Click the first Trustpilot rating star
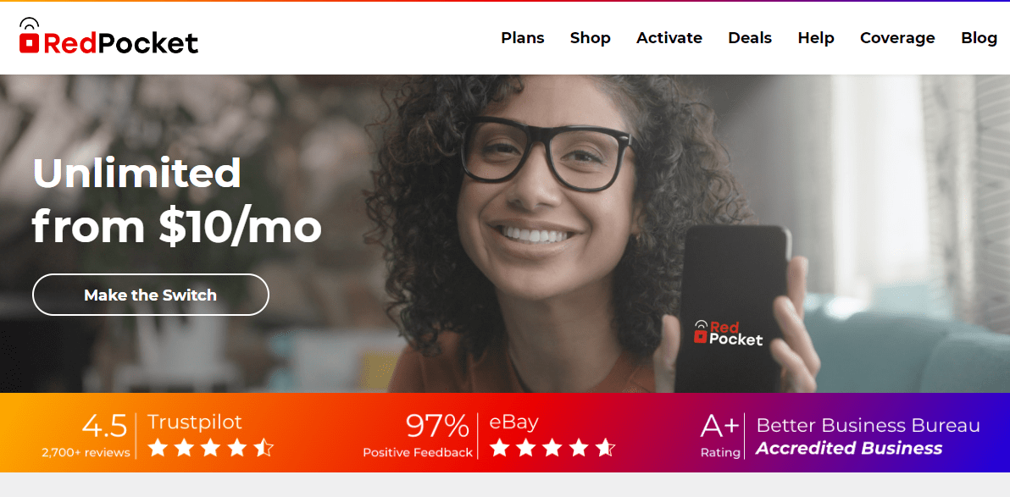This screenshot has height=497, width=1010. click(x=158, y=447)
